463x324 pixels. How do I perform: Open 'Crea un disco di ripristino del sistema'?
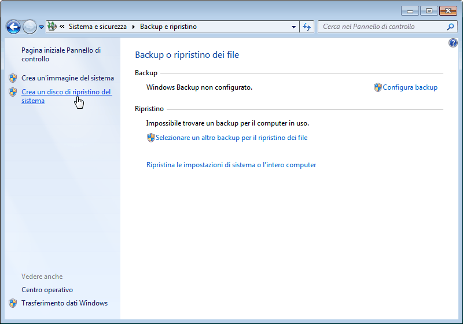tap(67, 96)
